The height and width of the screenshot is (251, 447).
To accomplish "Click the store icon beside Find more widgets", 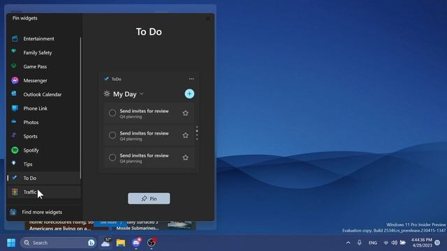I will coord(13,212).
